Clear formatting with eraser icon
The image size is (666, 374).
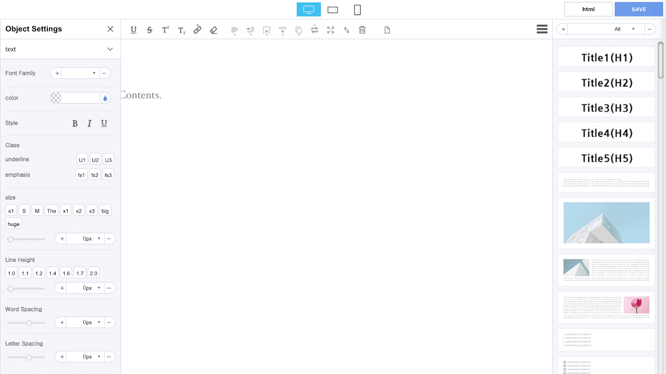(x=214, y=30)
